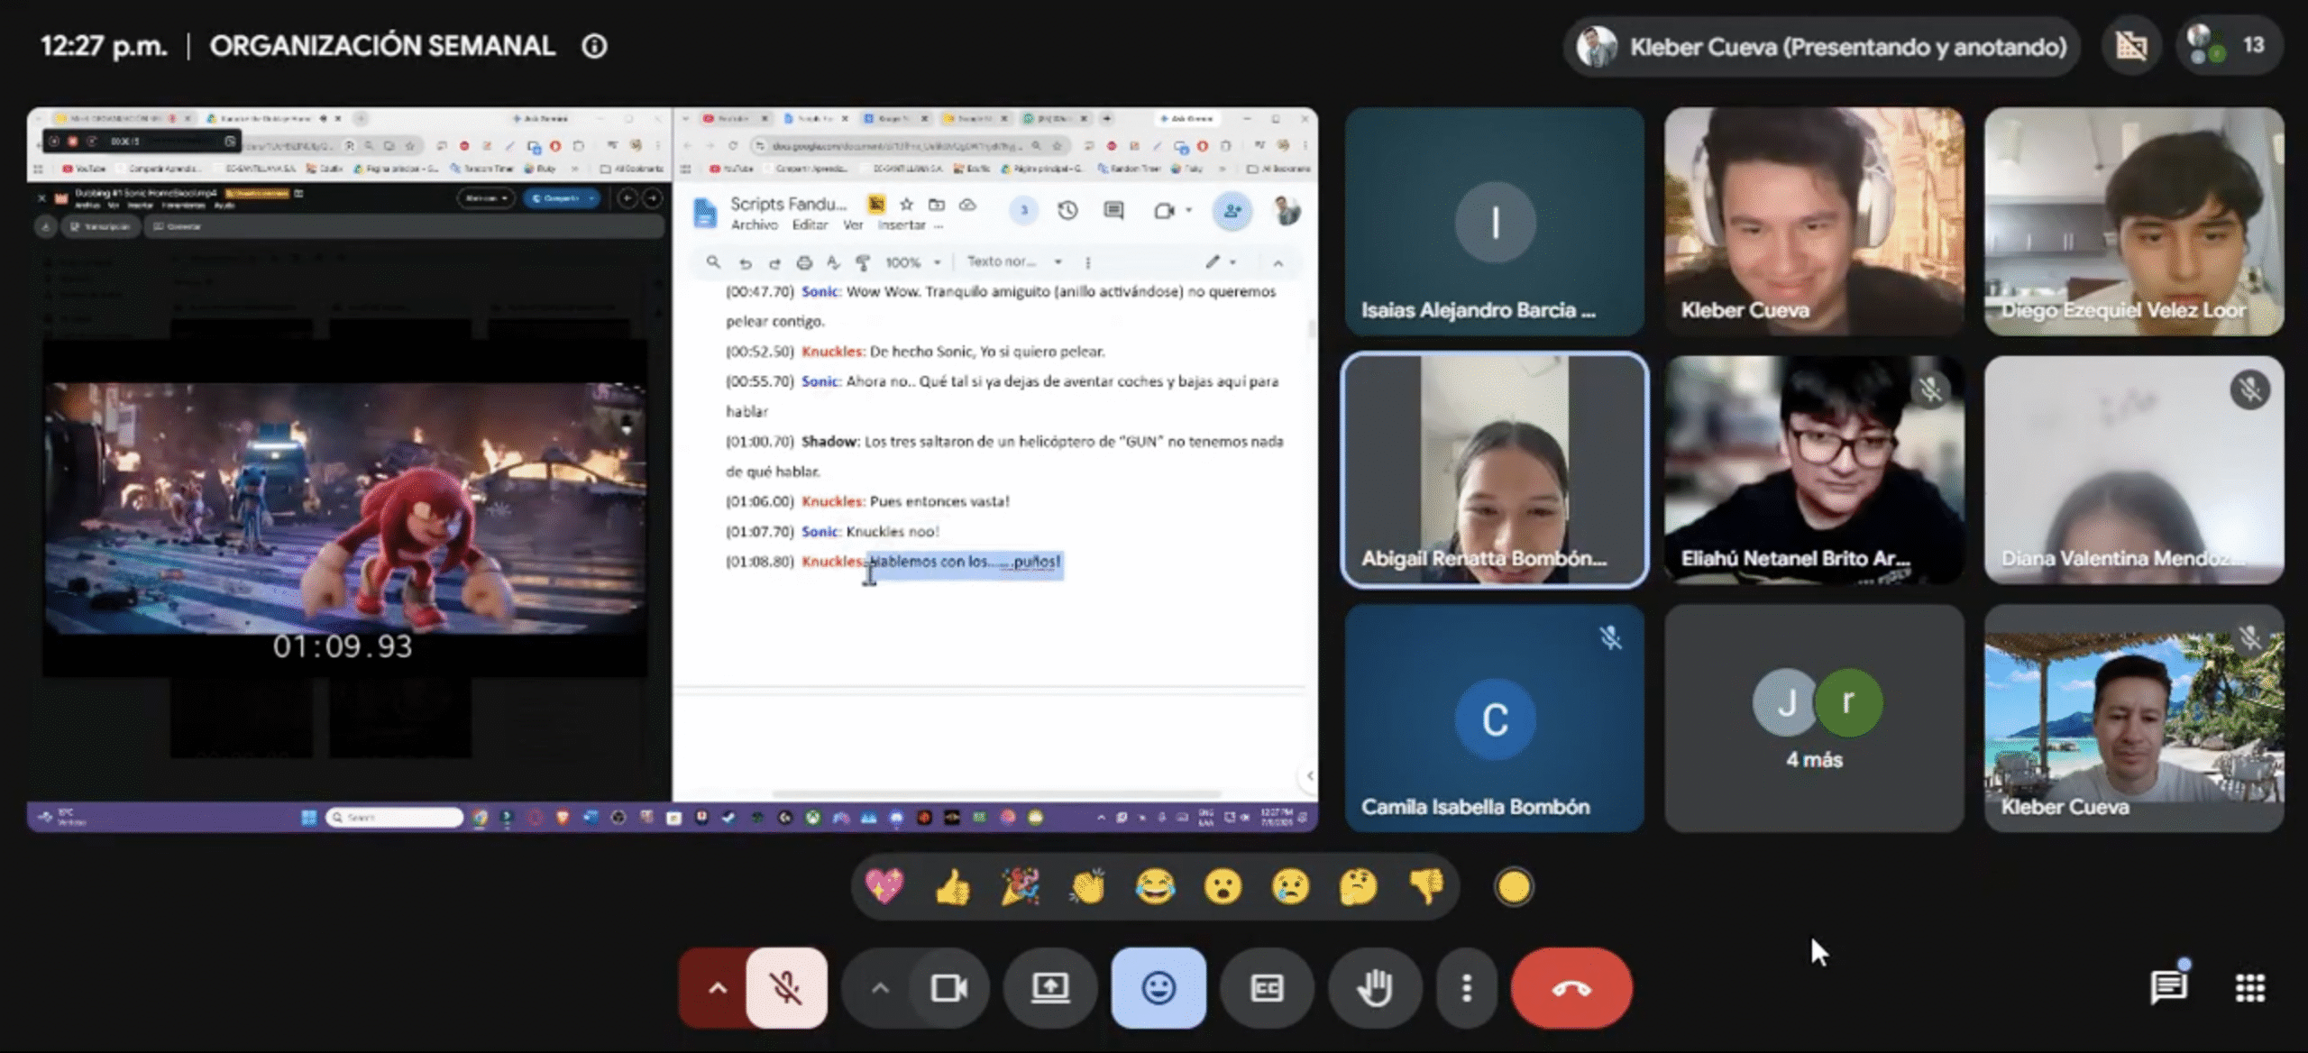Open version history in shared Google Docs
Screen dimensions: 2308x1053
[1067, 211]
